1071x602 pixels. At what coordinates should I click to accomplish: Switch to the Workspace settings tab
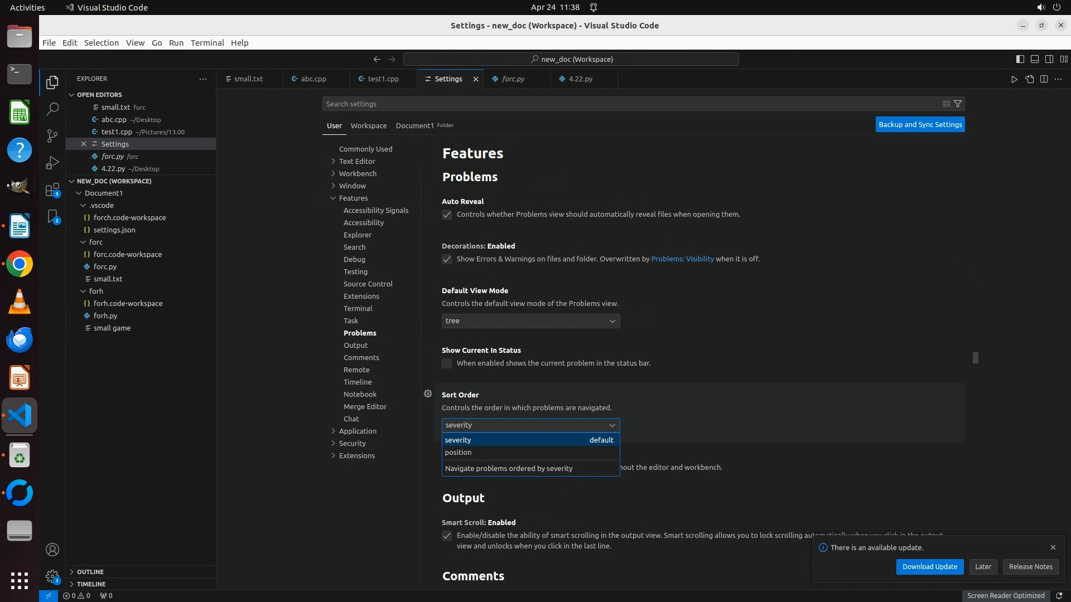pyautogui.click(x=368, y=125)
